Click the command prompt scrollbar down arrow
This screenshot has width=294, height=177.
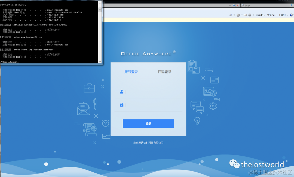(x=100, y=62)
